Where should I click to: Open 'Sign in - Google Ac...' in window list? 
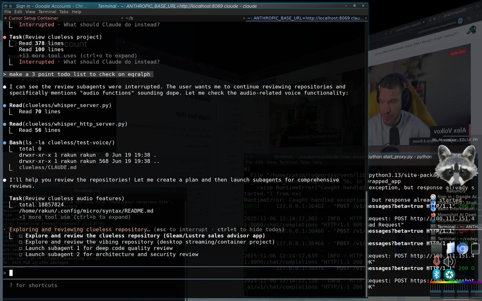pyautogui.click(x=455, y=197)
